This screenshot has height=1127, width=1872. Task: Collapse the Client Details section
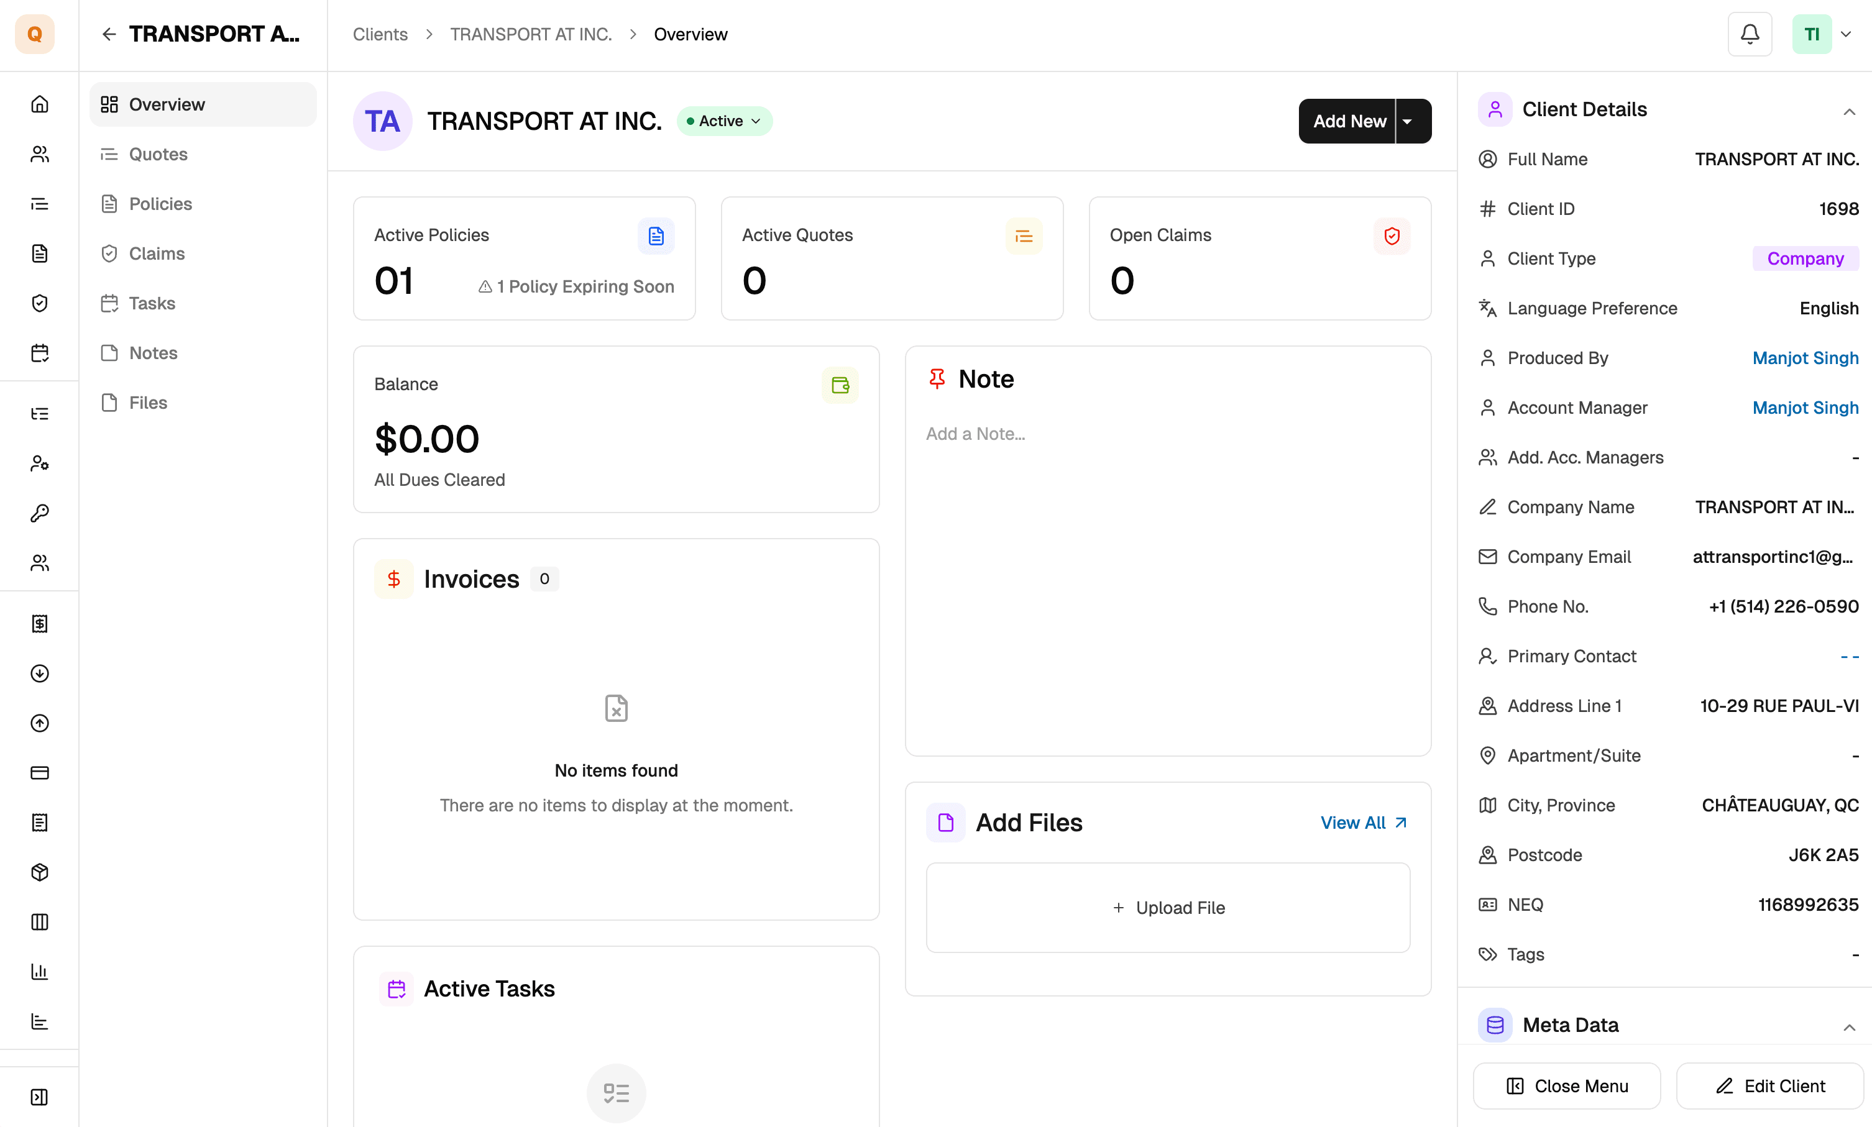point(1848,112)
